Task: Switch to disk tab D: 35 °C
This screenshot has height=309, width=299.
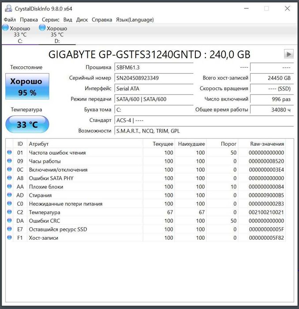Action: coord(57,34)
